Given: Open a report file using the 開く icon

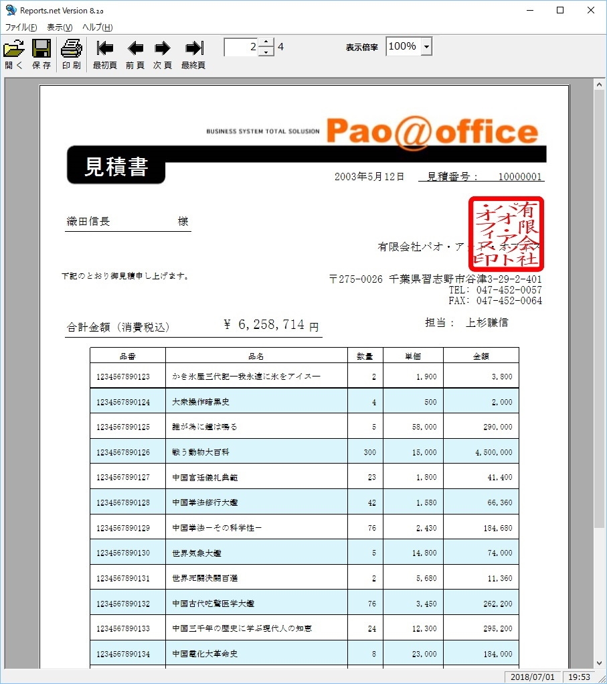Looking at the screenshot, I should pos(13,48).
